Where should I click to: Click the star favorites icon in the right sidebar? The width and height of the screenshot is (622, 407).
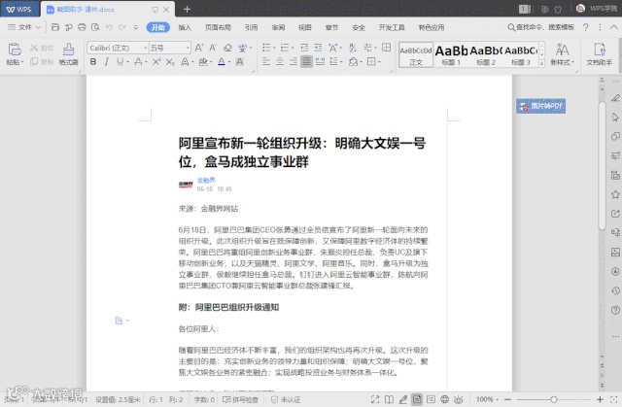click(x=615, y=194)
